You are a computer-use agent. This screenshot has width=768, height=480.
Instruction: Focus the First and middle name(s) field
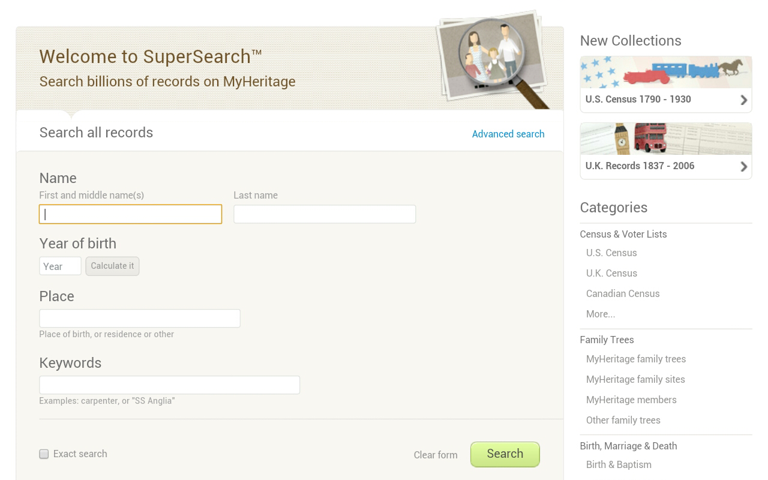coord(130,214)
